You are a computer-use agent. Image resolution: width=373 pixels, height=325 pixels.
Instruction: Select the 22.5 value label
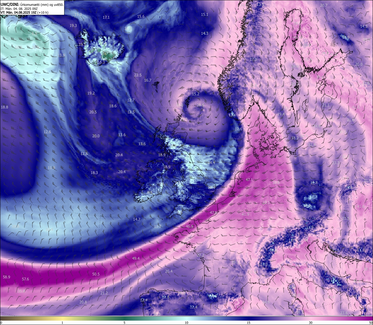point(138,75)
